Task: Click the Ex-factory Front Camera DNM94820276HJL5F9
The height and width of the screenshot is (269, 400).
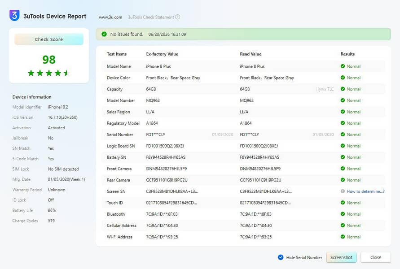Action: click(x=166, y=169)
